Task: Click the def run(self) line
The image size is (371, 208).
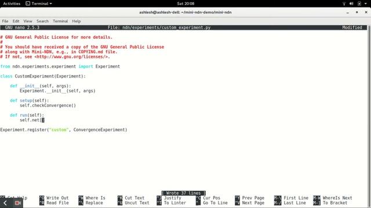Action: [x=27, y=115]
